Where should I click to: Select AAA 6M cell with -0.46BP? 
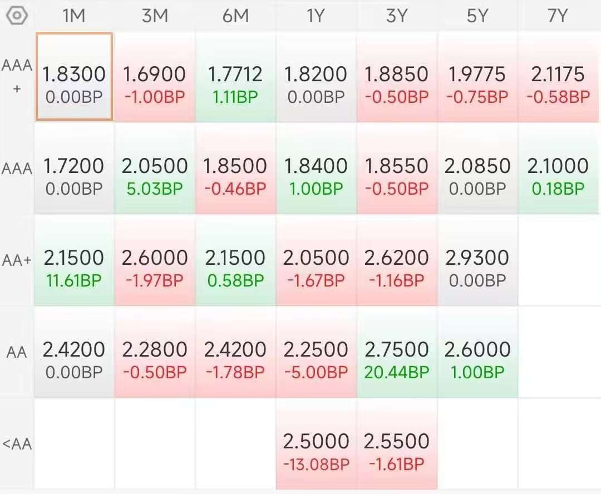235,169
